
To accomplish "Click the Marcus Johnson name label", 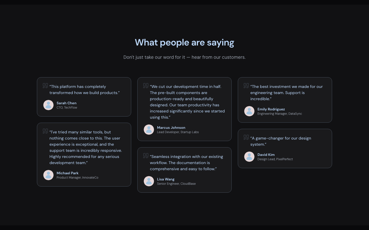I will (171, 128).
